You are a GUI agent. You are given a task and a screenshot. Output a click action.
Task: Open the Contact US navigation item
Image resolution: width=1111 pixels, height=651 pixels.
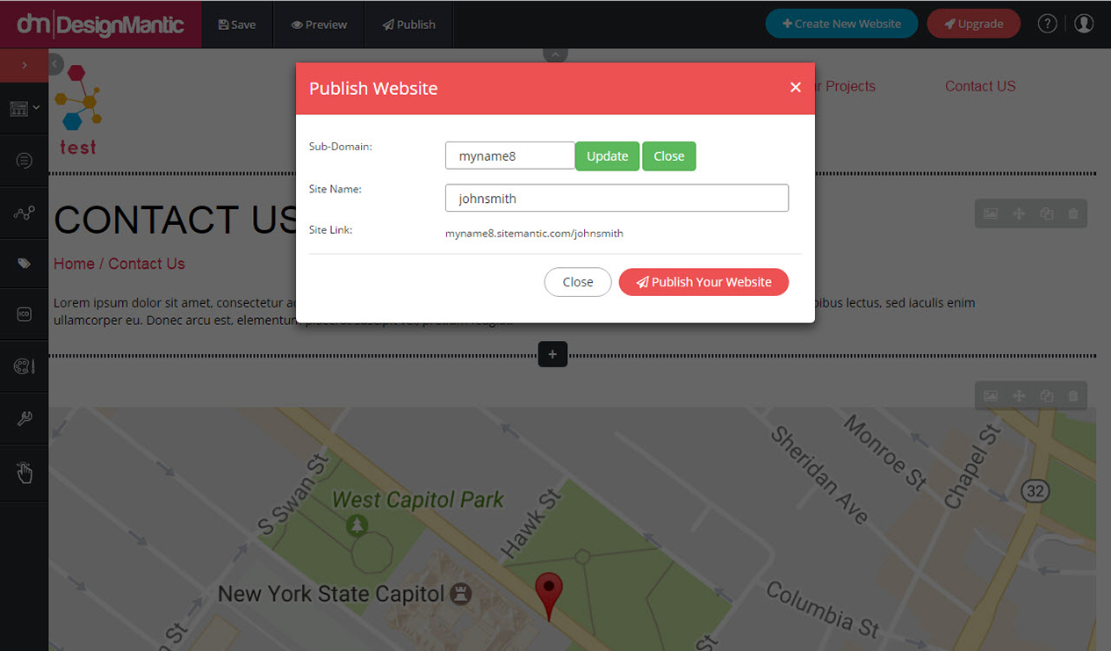point(979,86)
